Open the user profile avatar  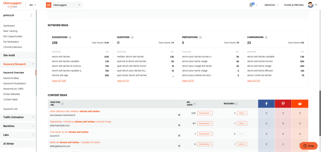[x=311, y=5]
